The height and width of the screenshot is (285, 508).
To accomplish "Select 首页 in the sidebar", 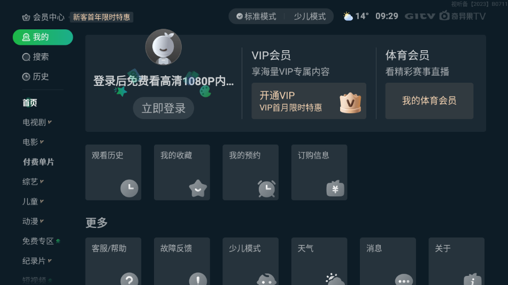I will pos(30,102).
